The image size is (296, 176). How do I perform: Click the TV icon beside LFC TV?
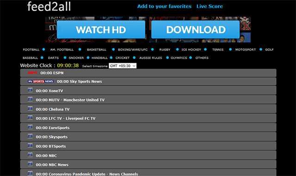click(x=30, y=118)
